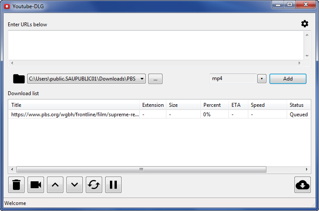Click download list scroll left arrow
This screenshot has width=319, height=211.
(x=12, y=169)
